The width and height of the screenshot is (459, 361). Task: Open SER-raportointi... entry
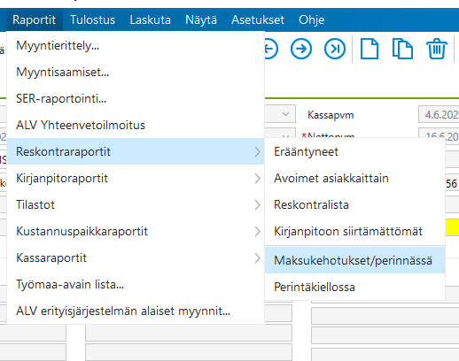pyautogui.click(x=136, y=98)
